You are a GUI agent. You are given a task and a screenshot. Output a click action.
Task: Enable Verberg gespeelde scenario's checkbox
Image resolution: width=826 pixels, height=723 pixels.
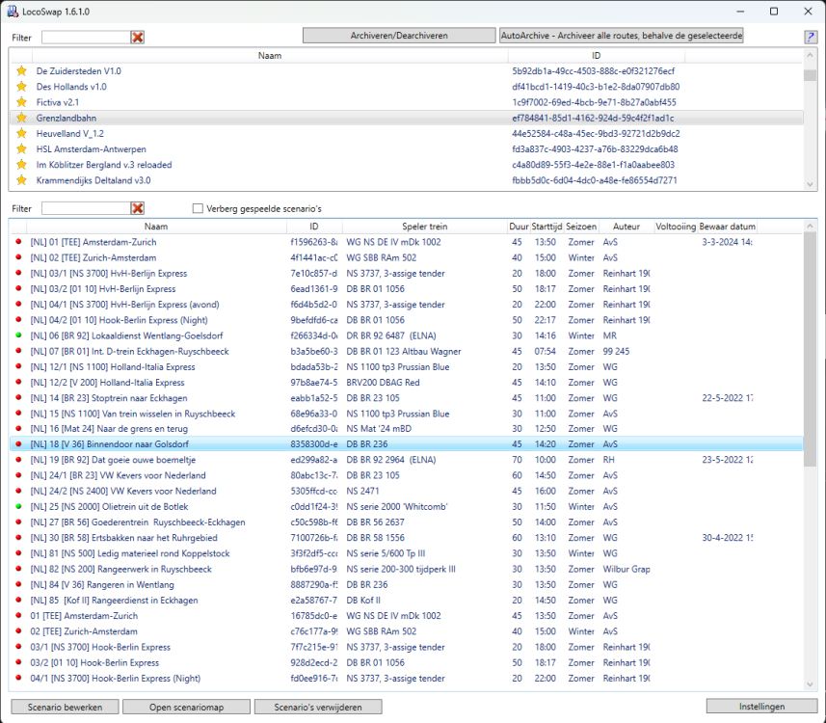click(198, 208)
